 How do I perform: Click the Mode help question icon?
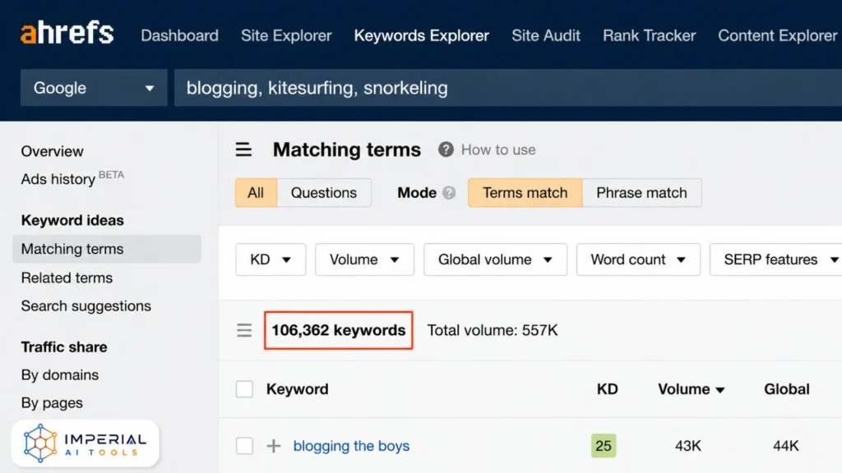[449, 192]
